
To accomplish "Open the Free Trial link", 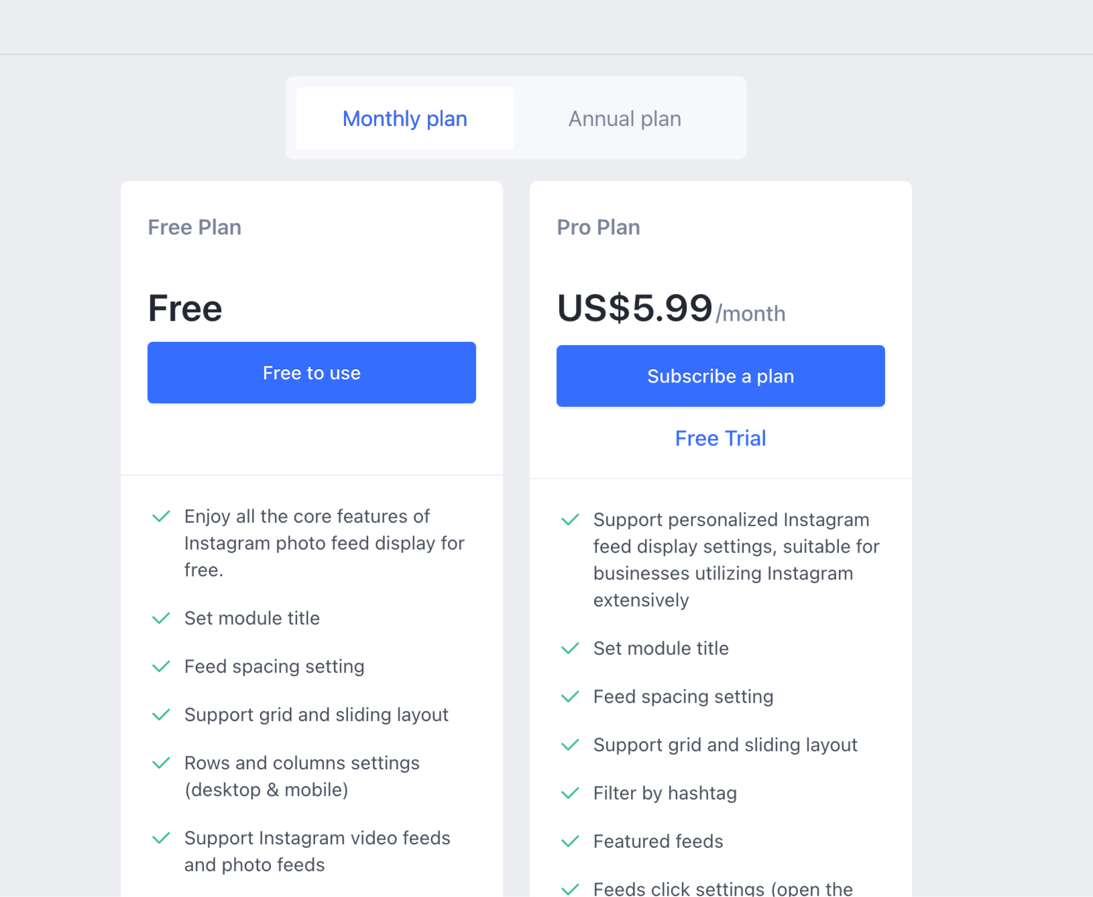I will click(720, 438).
